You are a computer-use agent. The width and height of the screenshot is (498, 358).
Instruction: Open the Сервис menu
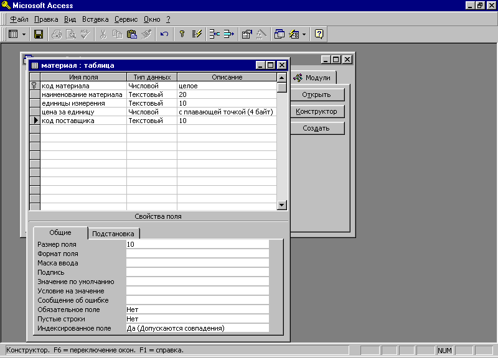point(126,19)
